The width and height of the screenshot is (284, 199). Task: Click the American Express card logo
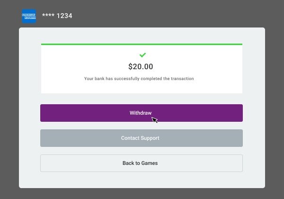tap(29, 16)
